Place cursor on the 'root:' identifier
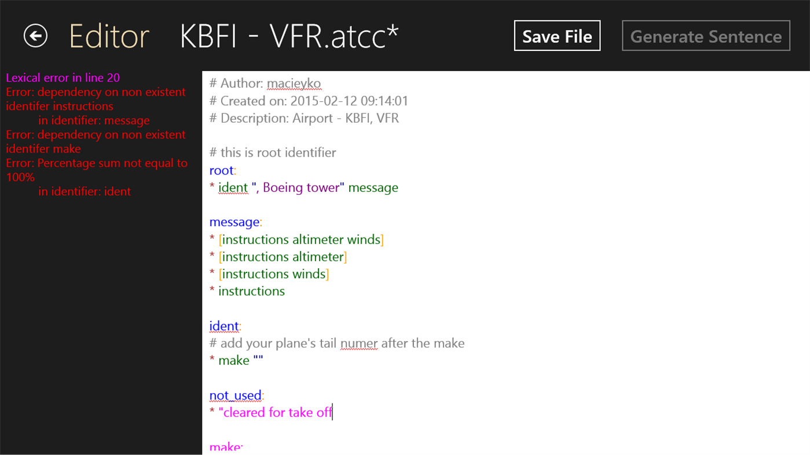Viewport: 810px width, 455px height. 222,171
